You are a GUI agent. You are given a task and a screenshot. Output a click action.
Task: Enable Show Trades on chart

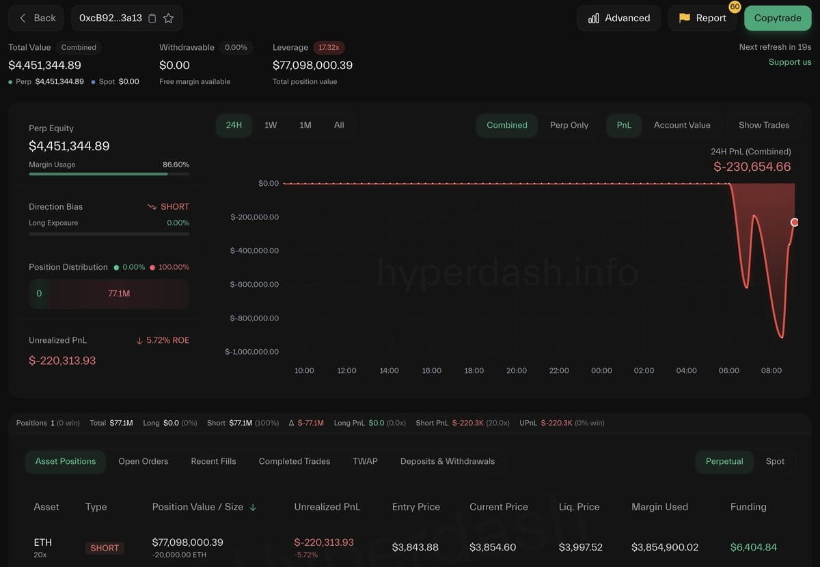(x=764, y=125)
